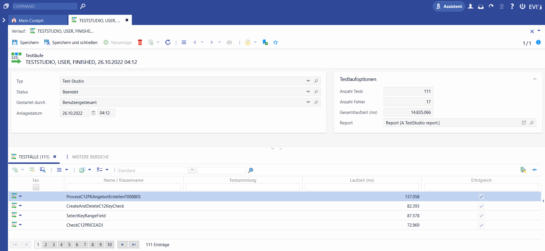This screenshot has height=251, width=545.
Task: Click search magnifier beside COMMAND field
Action: coord(83,6)
